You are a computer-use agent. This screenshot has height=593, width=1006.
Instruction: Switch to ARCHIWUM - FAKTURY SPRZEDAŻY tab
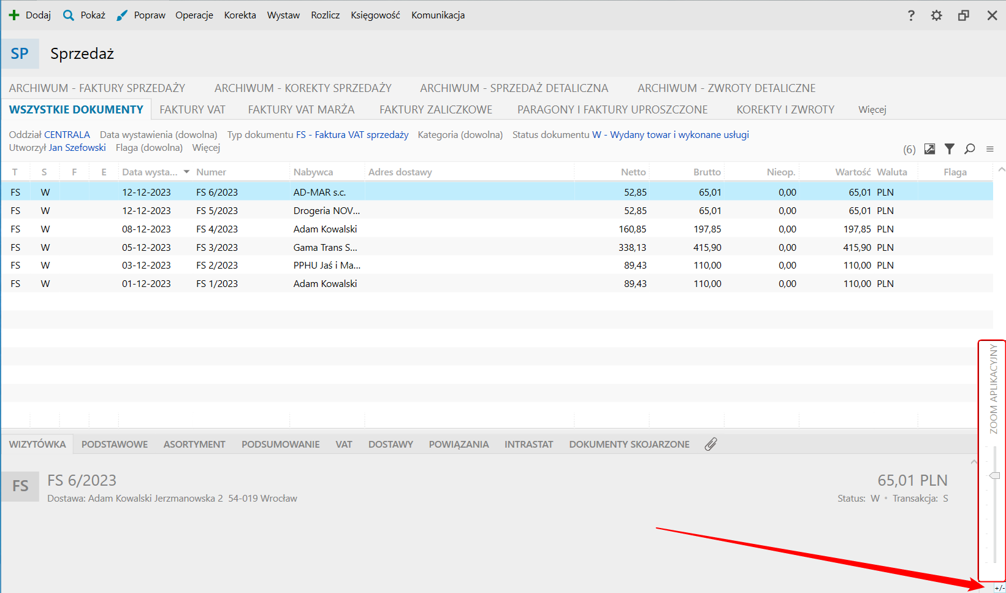pyautogui.click(x=97, y=88)
